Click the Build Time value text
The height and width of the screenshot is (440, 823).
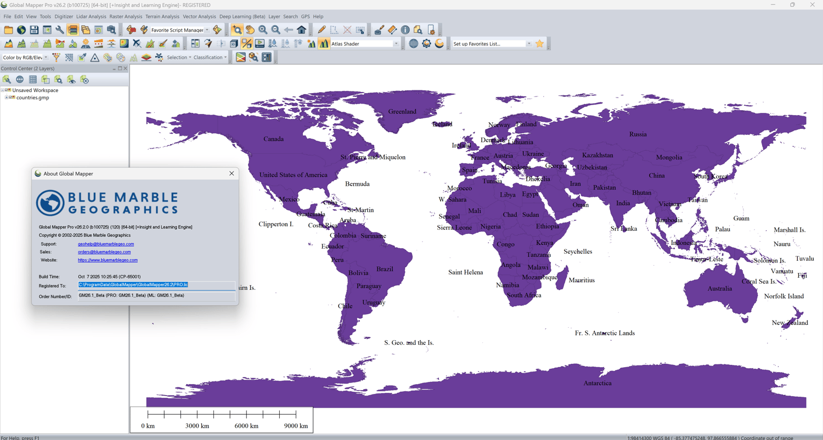pyautogui.click(x=109, y=277)
